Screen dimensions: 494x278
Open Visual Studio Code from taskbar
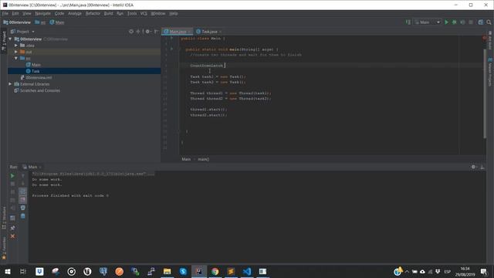pos(247,271)
